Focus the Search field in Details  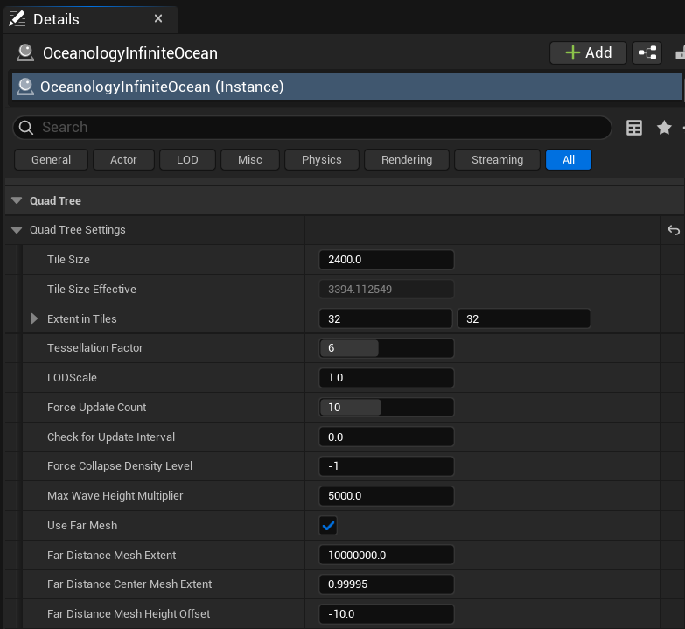(x=312, y=128)
